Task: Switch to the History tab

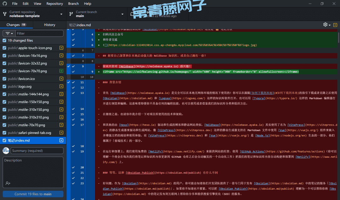Action: [50, 25]
